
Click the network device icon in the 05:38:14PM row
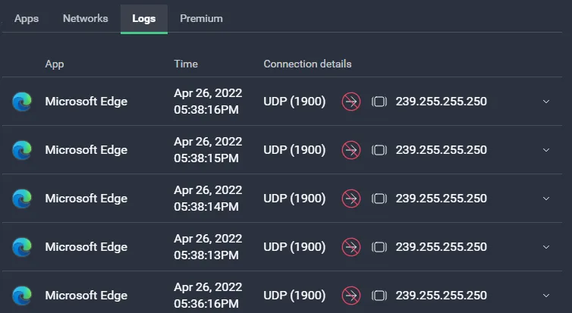coord(379,199)
